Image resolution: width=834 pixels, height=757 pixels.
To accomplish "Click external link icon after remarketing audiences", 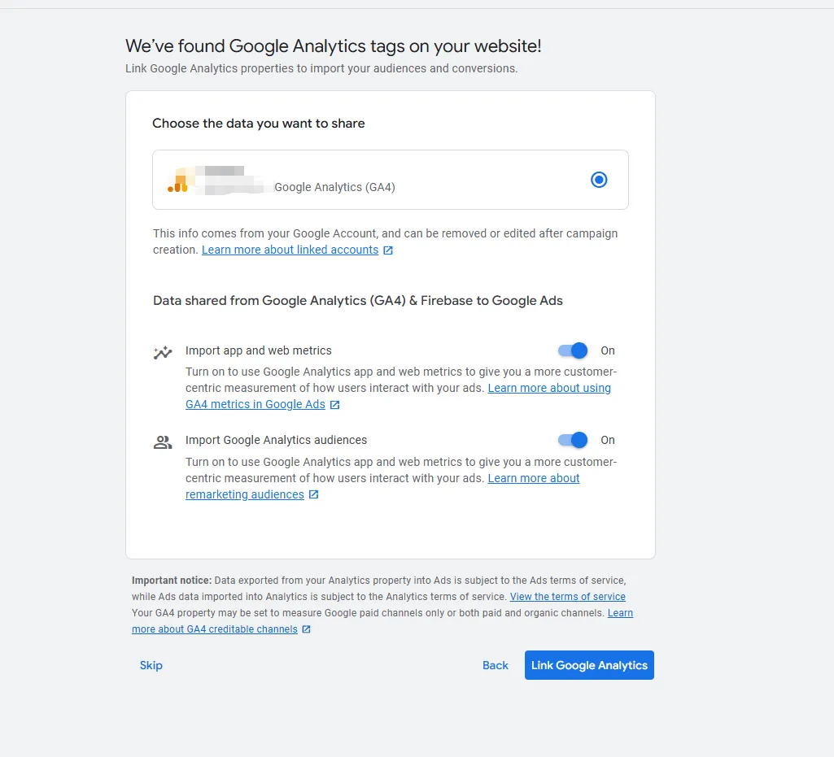I will 314,495.
